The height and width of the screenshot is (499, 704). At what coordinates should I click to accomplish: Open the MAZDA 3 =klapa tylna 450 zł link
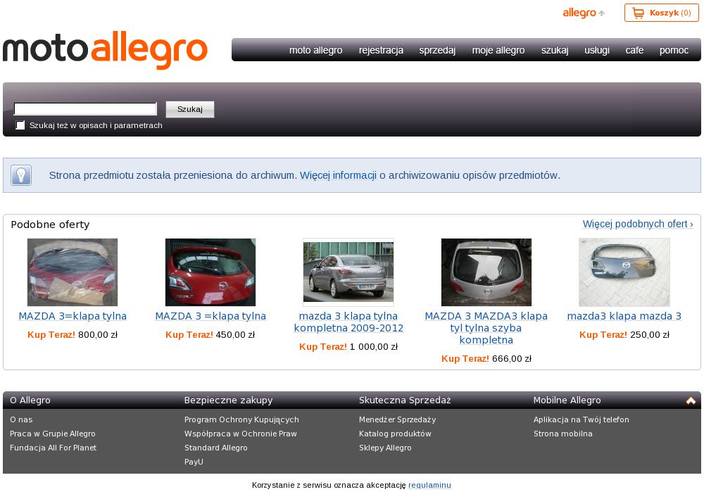[210, 316]
